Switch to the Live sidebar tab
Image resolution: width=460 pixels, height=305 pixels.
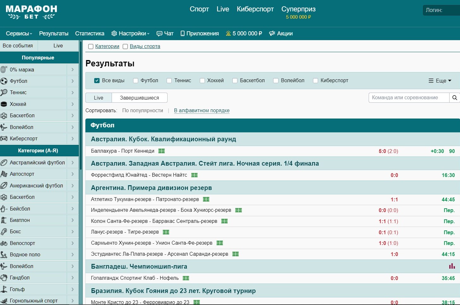click(58, 46)
